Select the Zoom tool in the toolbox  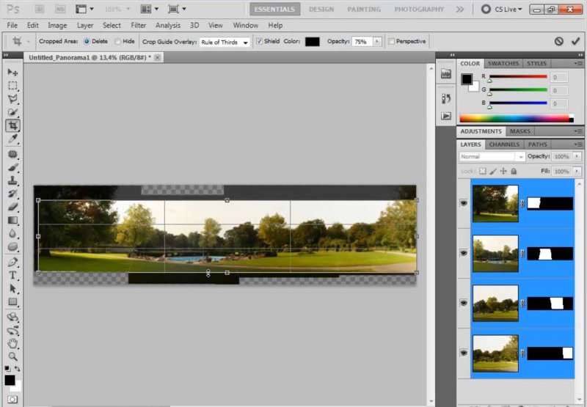point(12,356)
